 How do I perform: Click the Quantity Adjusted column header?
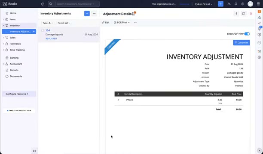[x=213, y=94]
